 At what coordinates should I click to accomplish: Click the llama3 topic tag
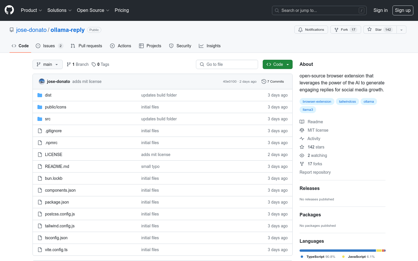(308, 110)
